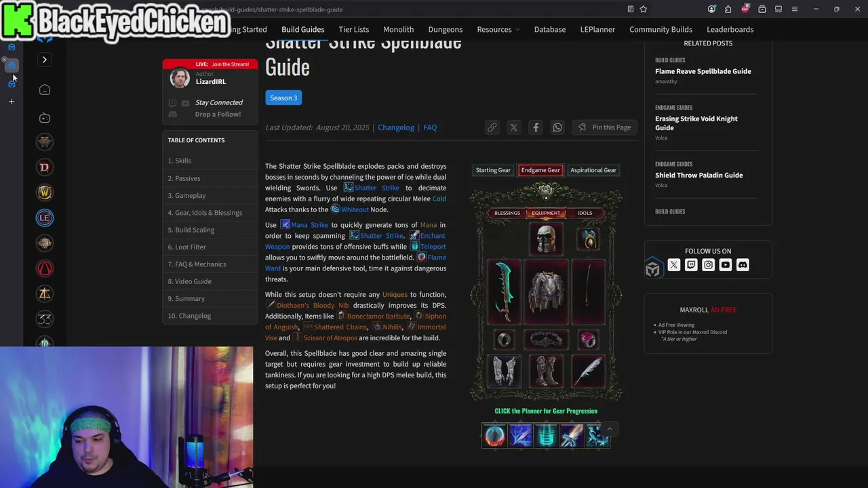868x488 pixels.
Task: Open Dungeons in top navigation
Action: (x=446, y=29)
